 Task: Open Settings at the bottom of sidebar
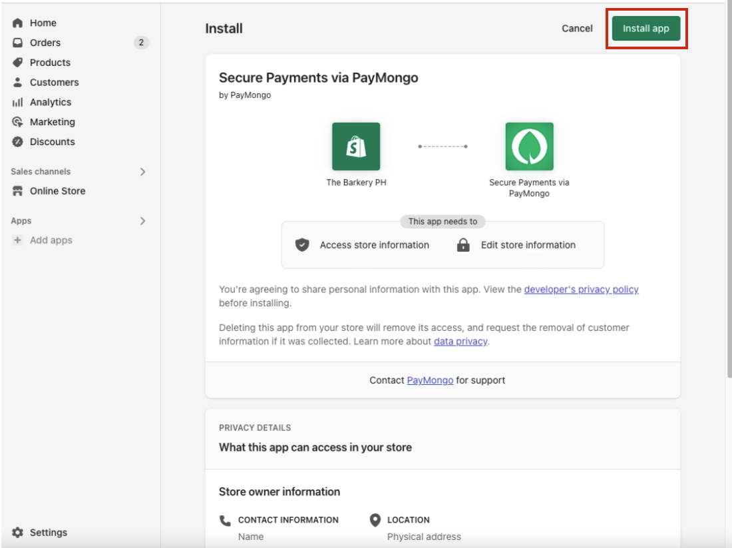click(x=49, y=533)
